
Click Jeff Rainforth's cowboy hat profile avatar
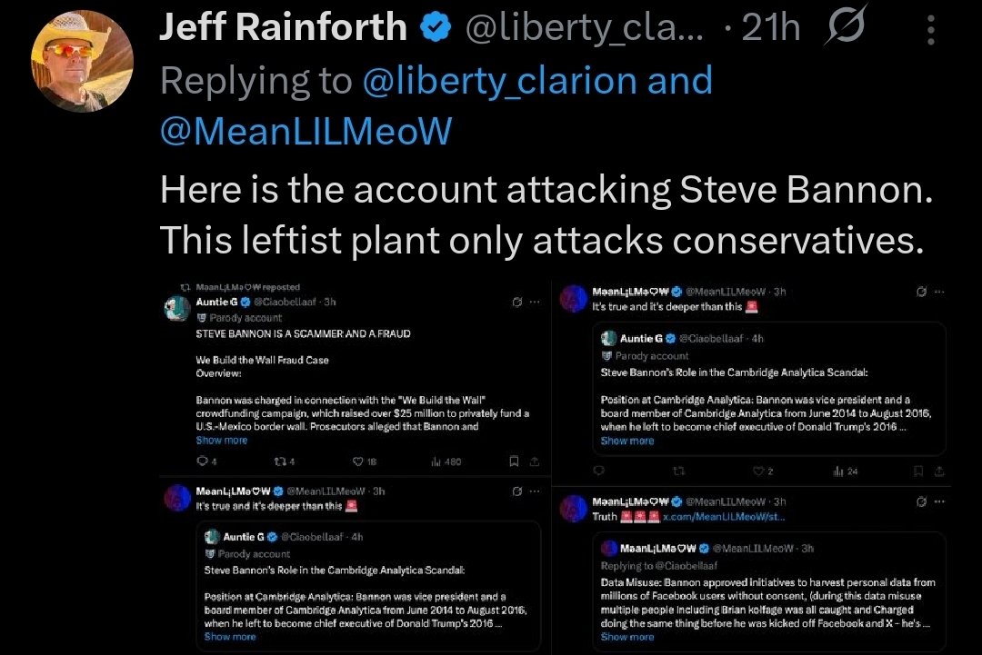coord(82,61)
